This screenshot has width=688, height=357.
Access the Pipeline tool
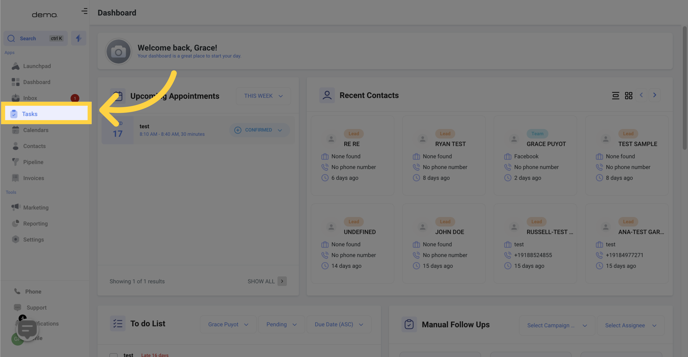(33, 162)
